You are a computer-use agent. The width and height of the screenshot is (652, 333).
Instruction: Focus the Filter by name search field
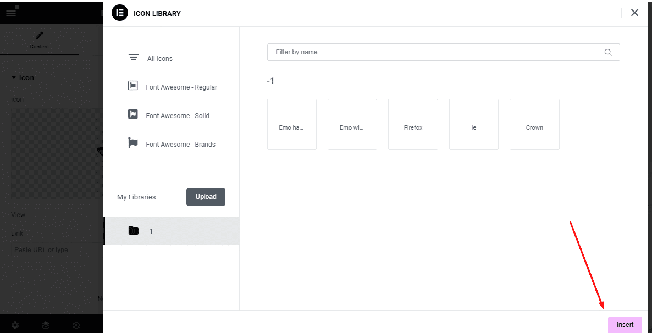434,52
